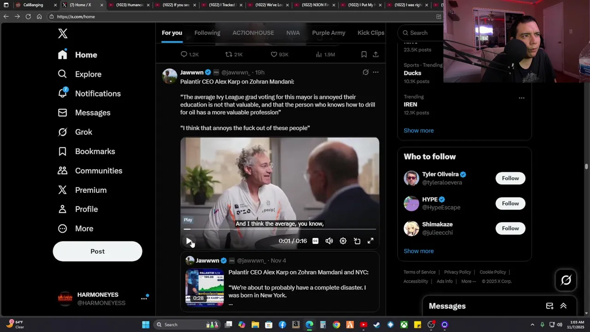Image resolution: width=590 pixels, height=332 pixels.
Task: Compose new message in Messages drawer
Action: pos(549,306)
